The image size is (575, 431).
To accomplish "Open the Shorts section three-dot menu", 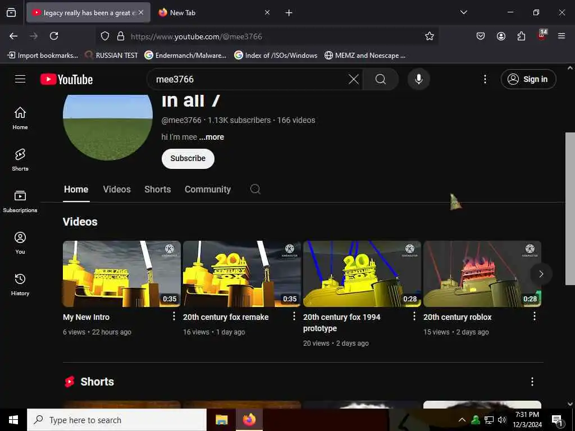I will coord(532,382).
